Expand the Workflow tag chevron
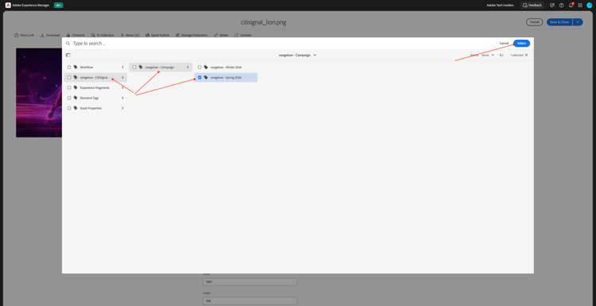This screenshot has width=596, height=306. [x=122, y=68]
